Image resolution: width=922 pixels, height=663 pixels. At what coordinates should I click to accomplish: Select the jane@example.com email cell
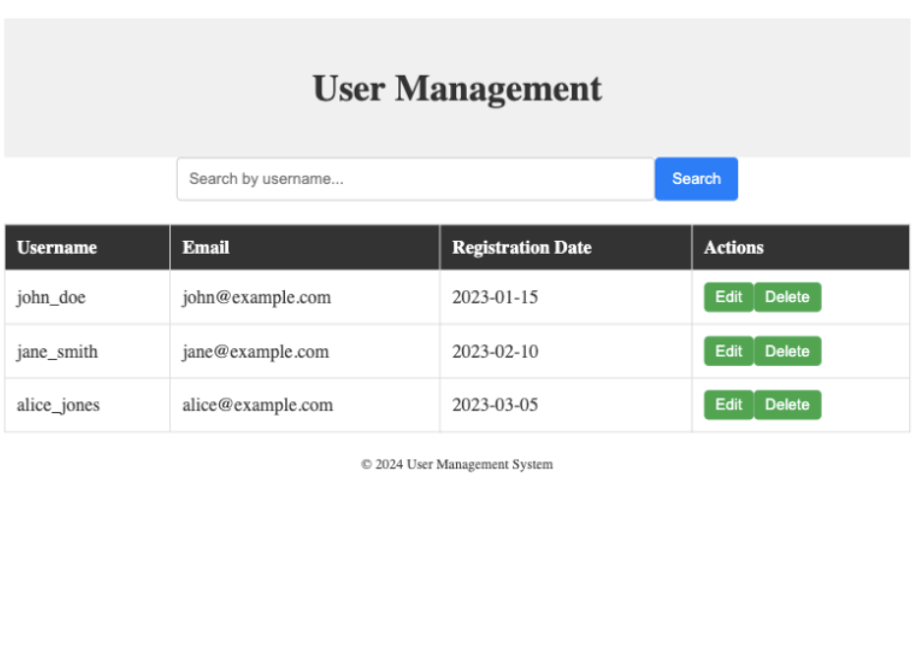(256, 351)
